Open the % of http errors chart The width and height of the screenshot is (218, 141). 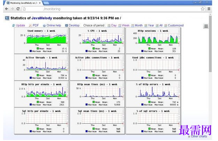tap(153, 94)
